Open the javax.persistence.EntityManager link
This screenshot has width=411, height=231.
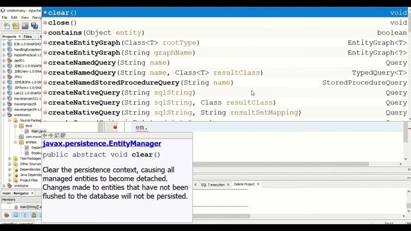click(102, 144)
